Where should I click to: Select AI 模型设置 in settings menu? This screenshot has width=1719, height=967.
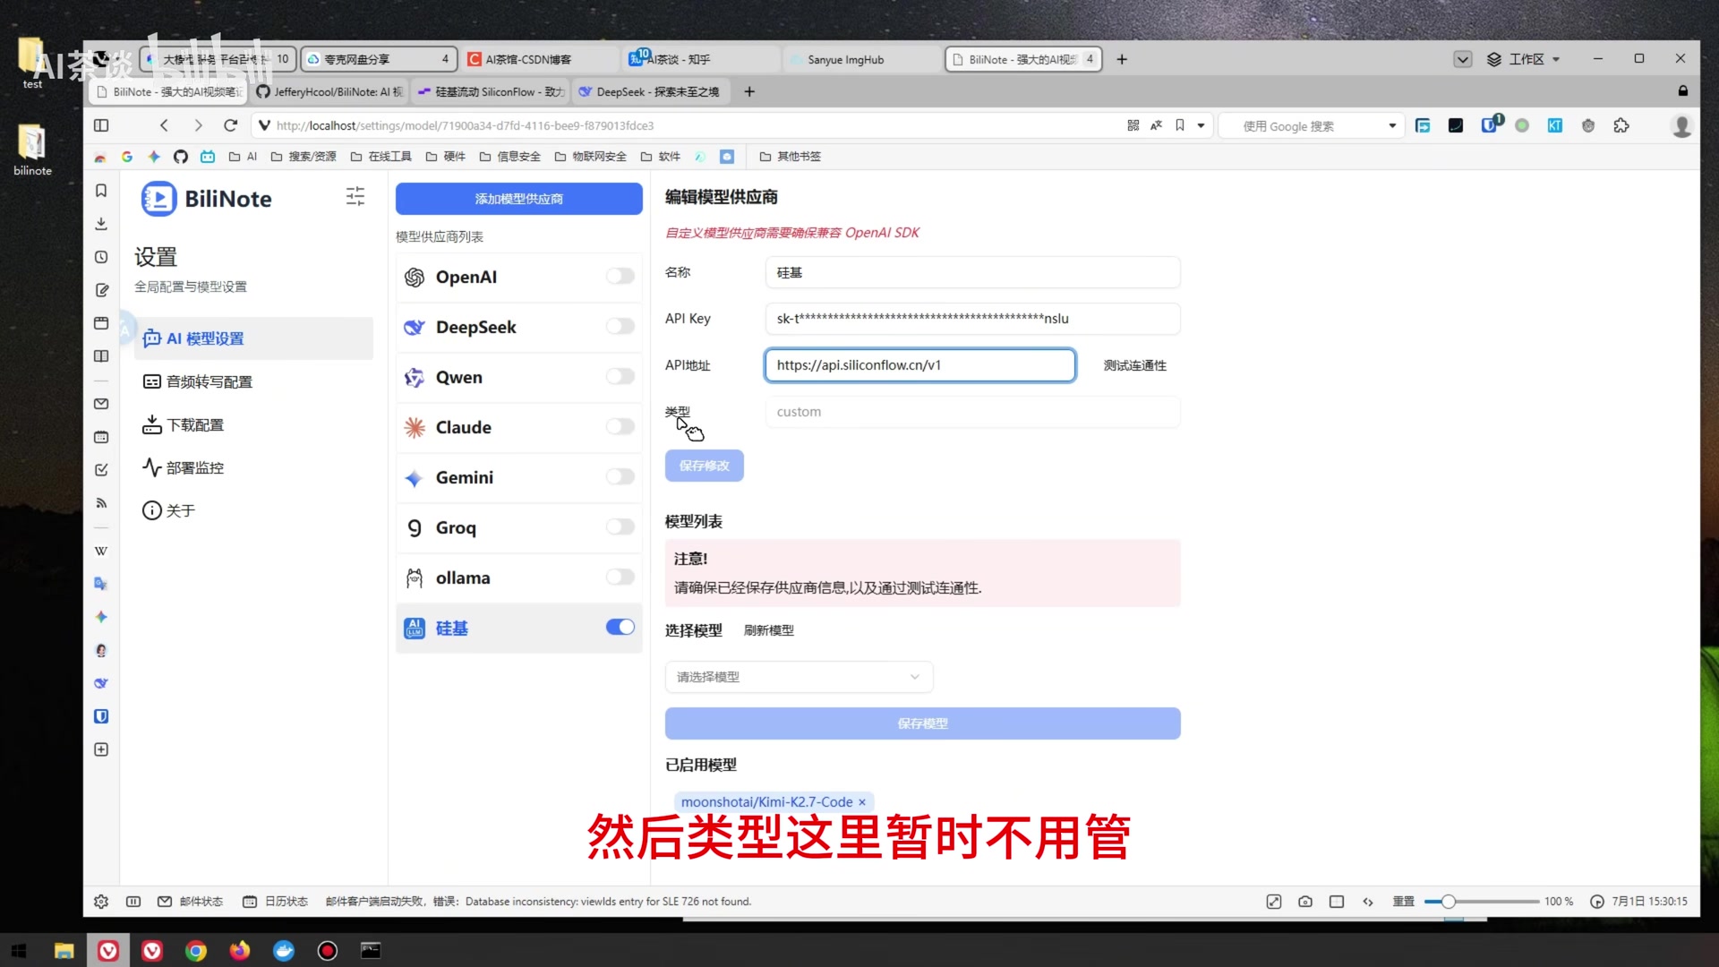[253, 338]
